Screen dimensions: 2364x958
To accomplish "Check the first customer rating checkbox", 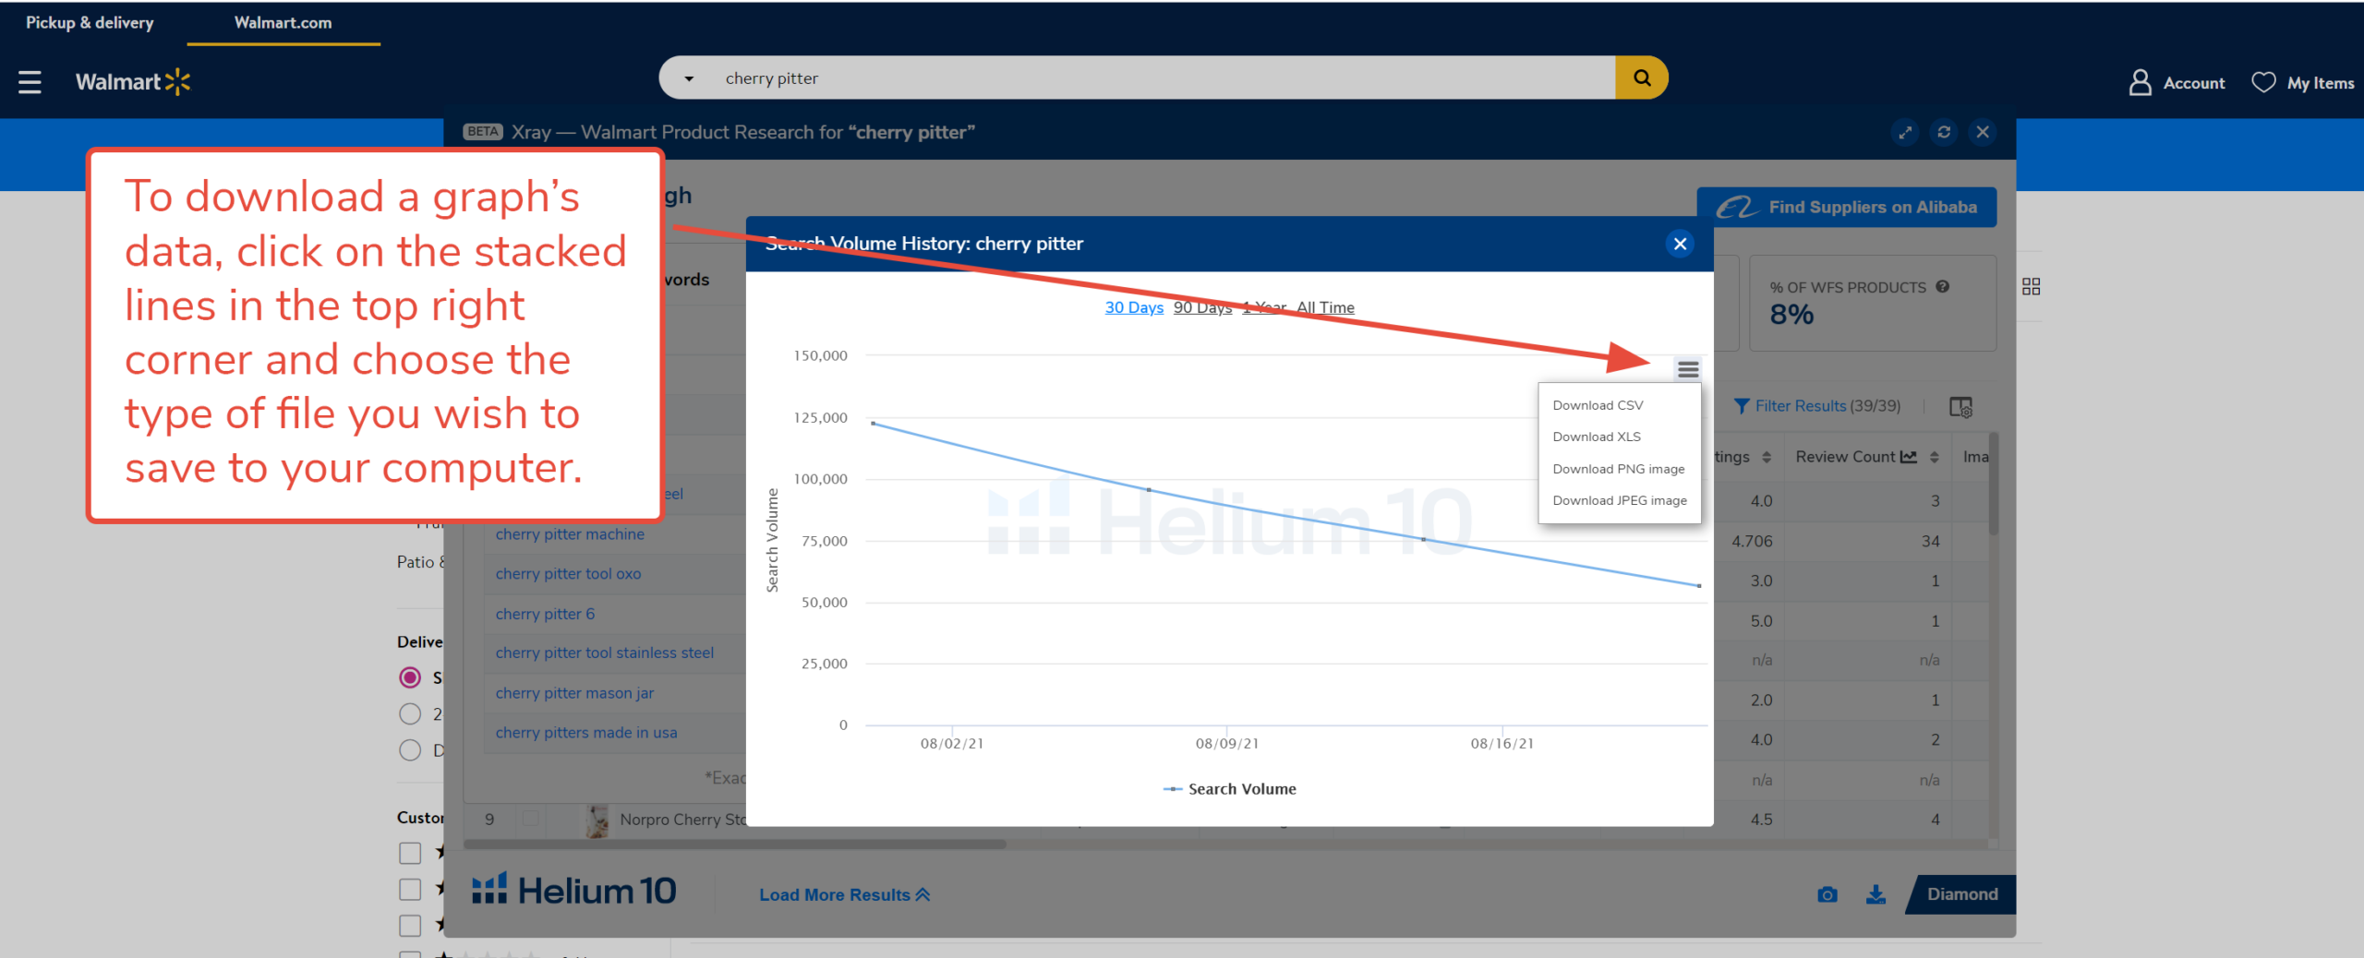I will click(x=410, y=853).
